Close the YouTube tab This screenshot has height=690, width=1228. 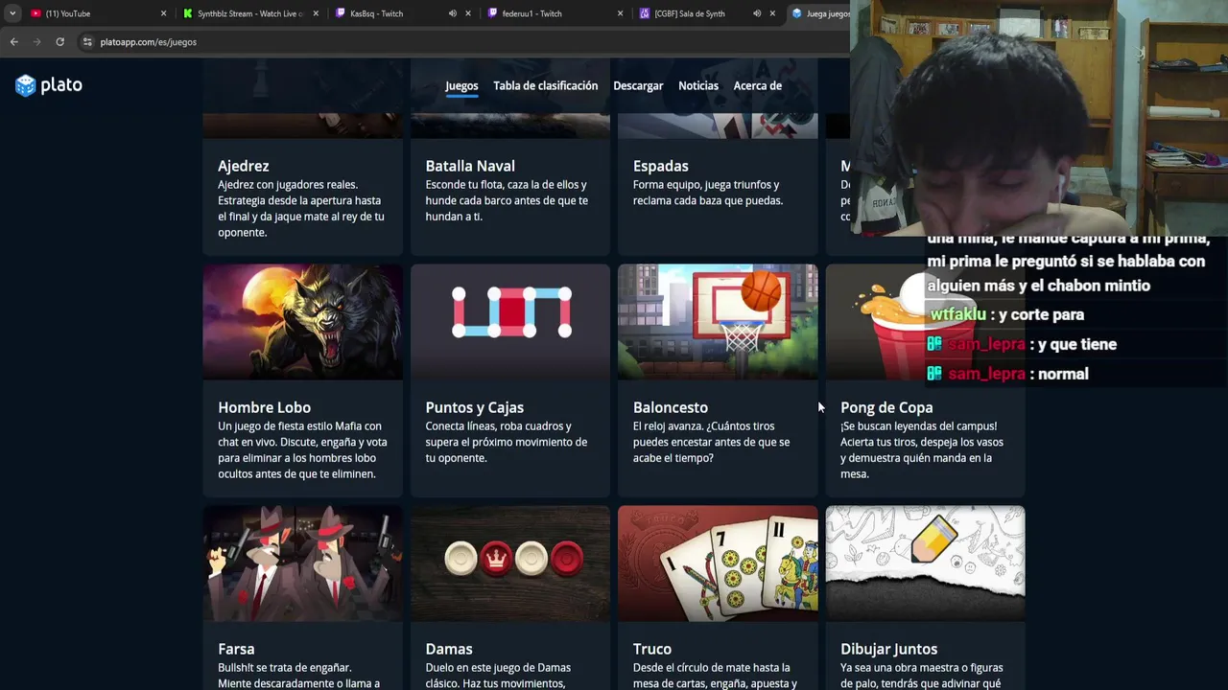[x=163, y=13]
